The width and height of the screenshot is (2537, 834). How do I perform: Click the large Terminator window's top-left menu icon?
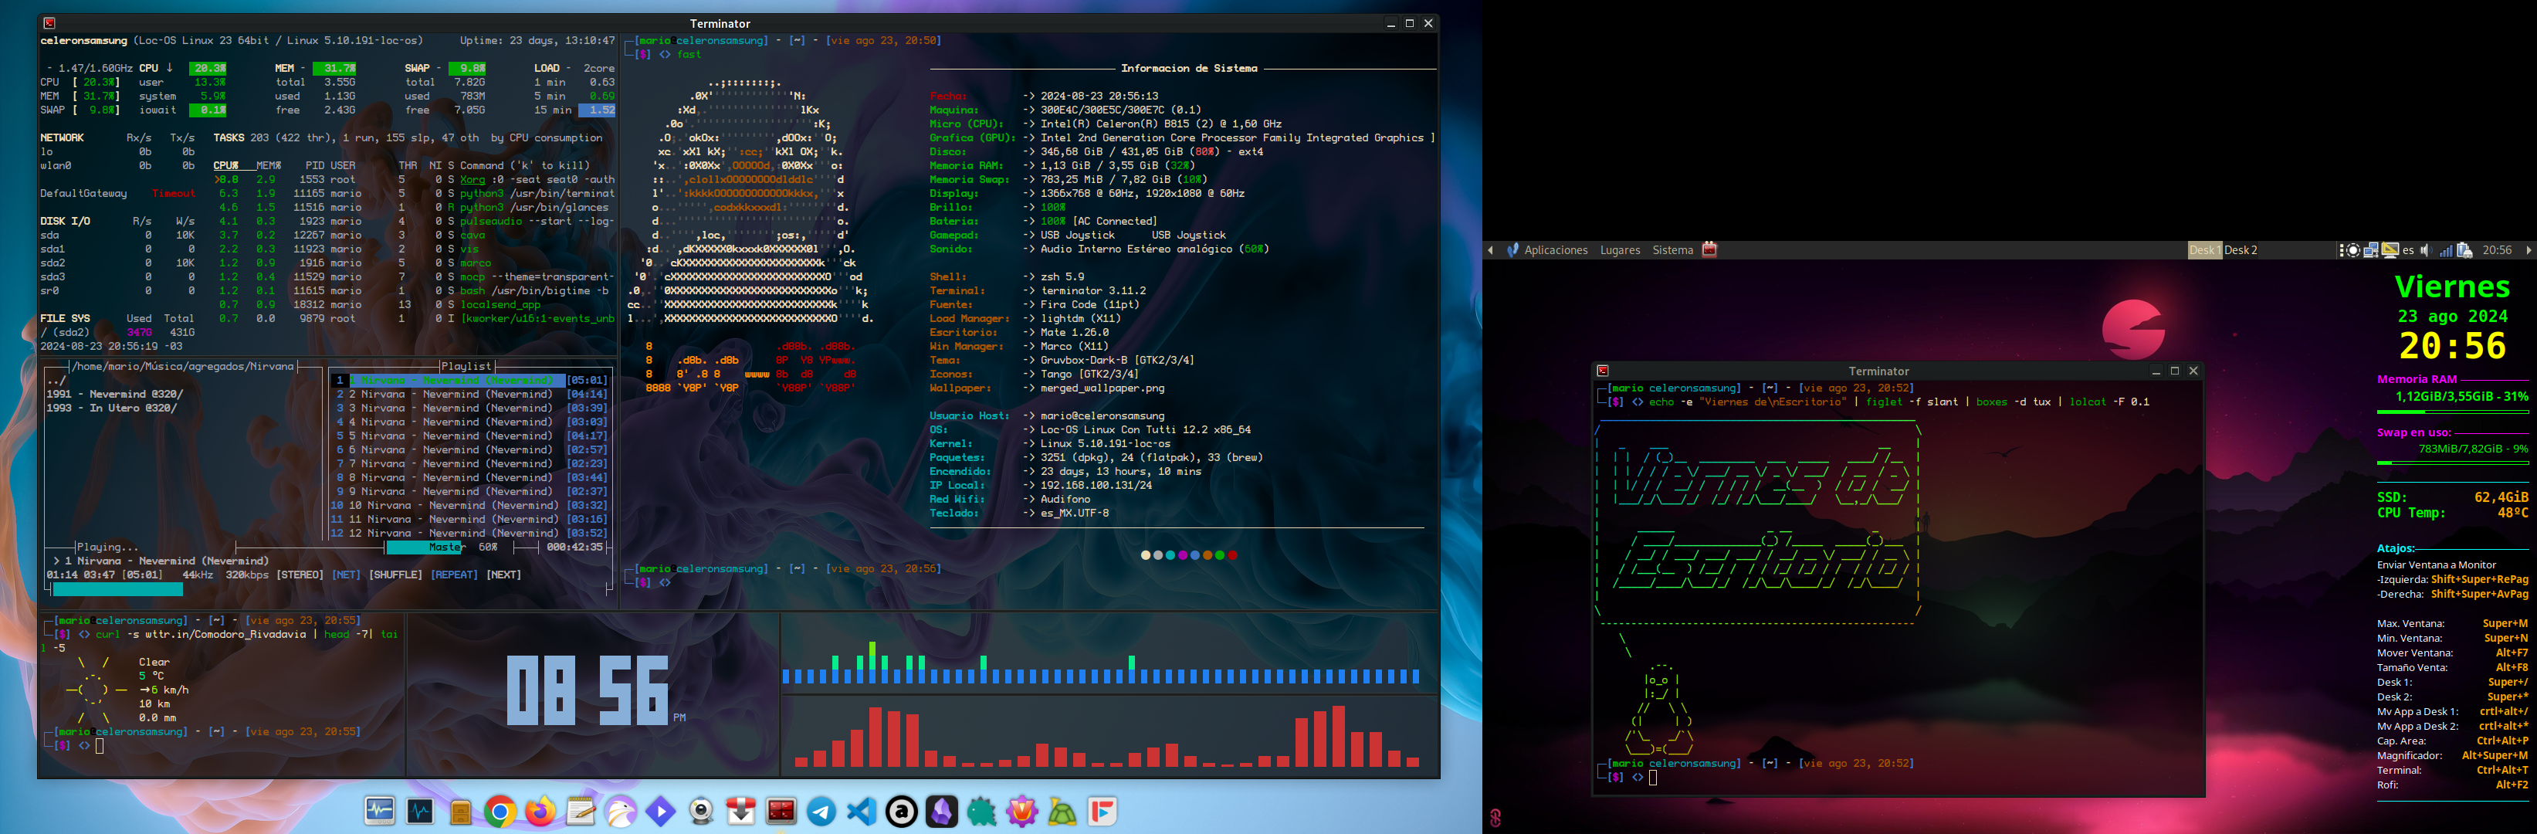click(x=49, y=22)
